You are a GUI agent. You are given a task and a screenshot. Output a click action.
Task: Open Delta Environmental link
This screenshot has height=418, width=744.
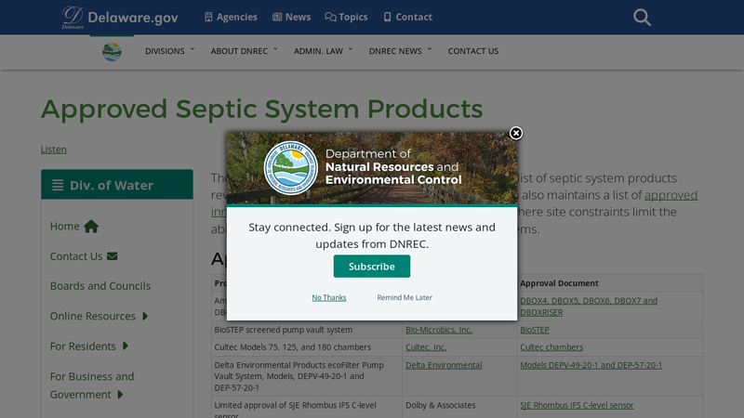pyautogui.click(x=444, y=365)
